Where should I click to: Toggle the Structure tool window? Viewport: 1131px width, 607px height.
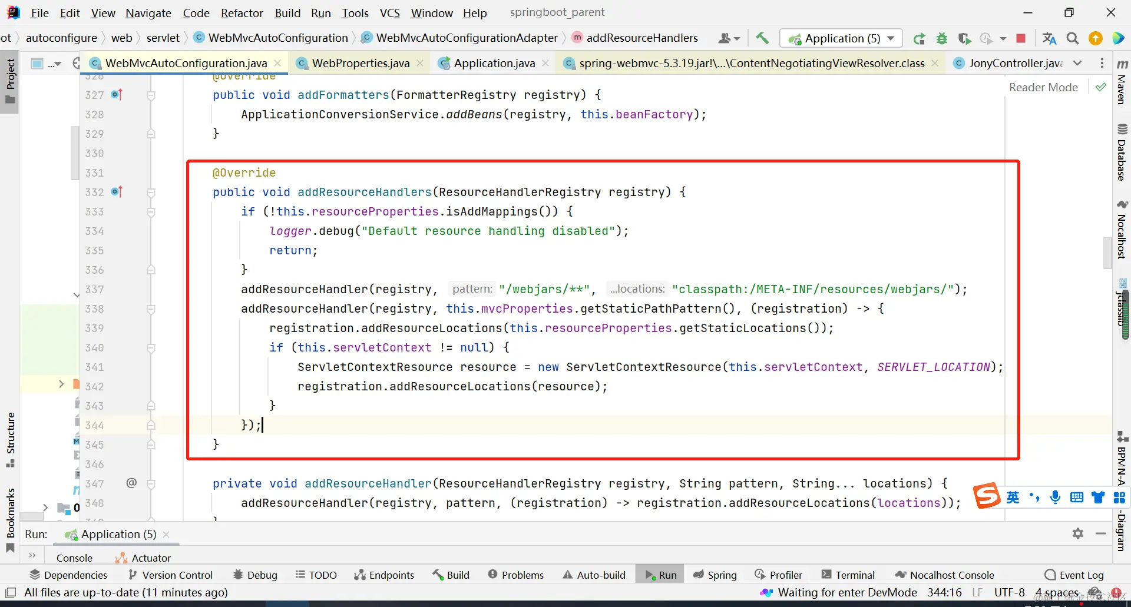tap(10, 440)
